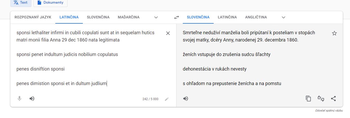Choose Maďarčina as source language
This screenshot has width=350, height=118.
tap(129, 17)
